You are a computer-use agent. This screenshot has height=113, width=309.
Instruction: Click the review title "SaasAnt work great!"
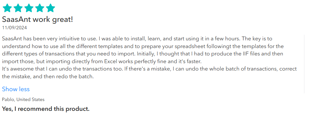[37, 19]
